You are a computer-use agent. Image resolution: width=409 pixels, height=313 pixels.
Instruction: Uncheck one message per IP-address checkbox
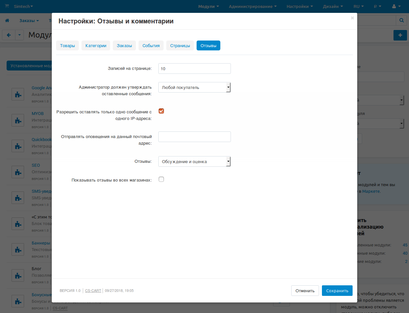(161, 111)
